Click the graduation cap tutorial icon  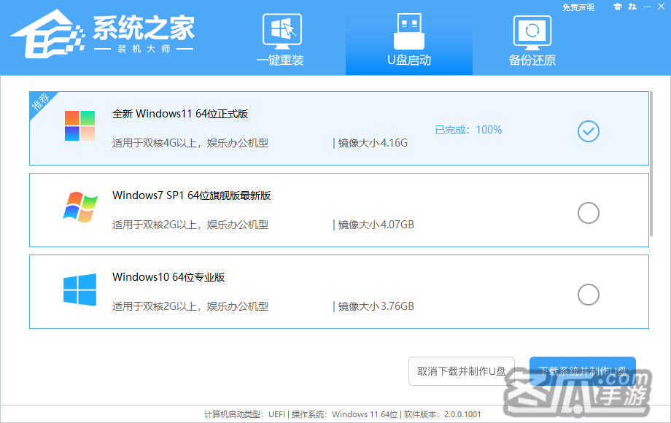[x=617, y=7]
